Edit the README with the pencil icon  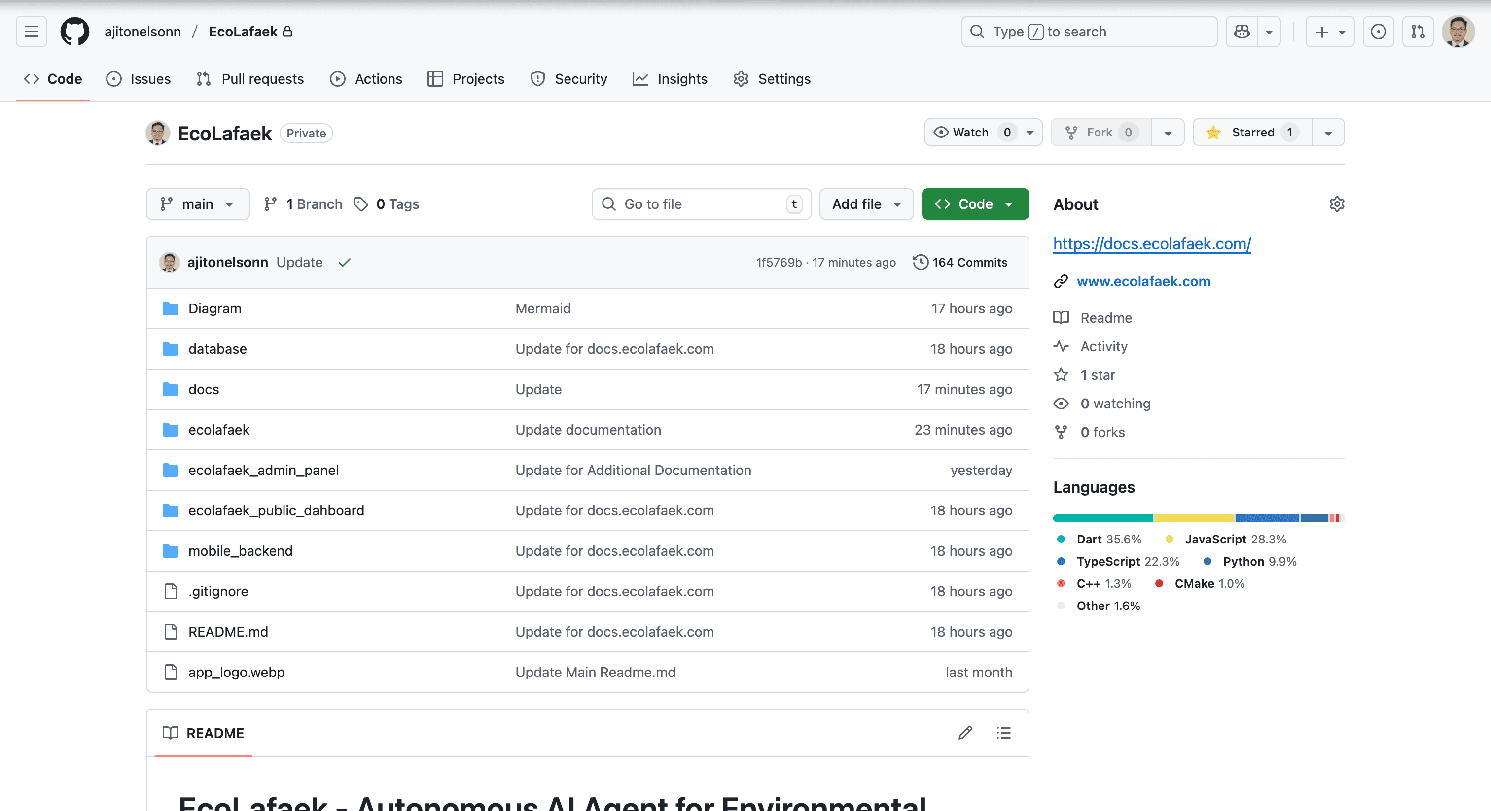(964, 733)
